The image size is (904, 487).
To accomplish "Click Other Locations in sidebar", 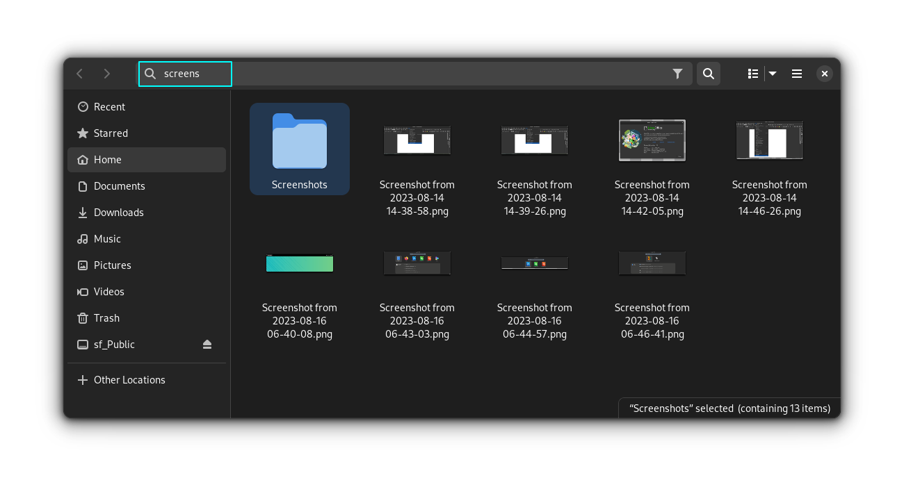I will (129, 380).
